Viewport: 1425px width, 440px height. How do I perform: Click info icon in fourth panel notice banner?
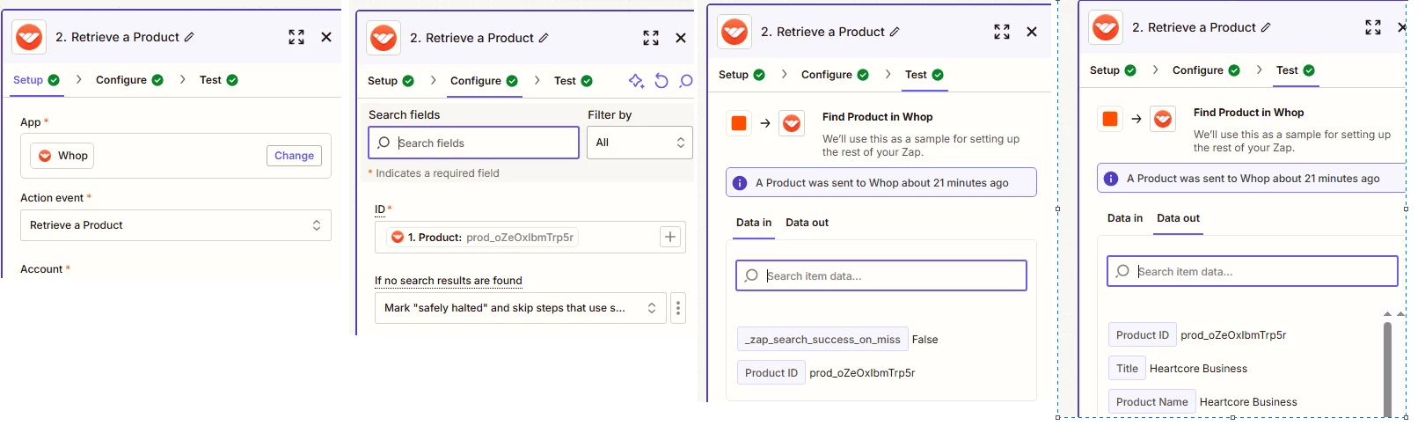click(1111, 179)
